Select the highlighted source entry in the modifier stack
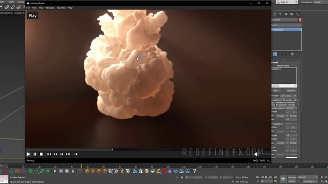 click(286, 30)
